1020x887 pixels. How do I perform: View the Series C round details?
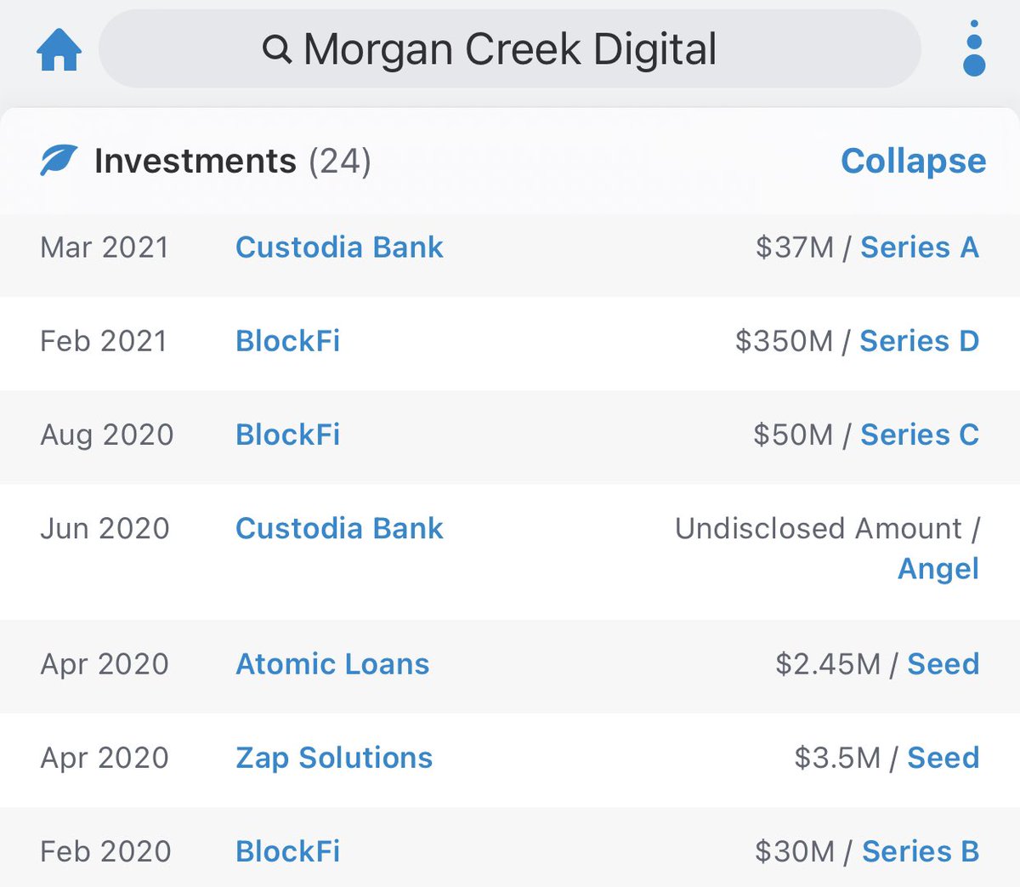[919, 435]
